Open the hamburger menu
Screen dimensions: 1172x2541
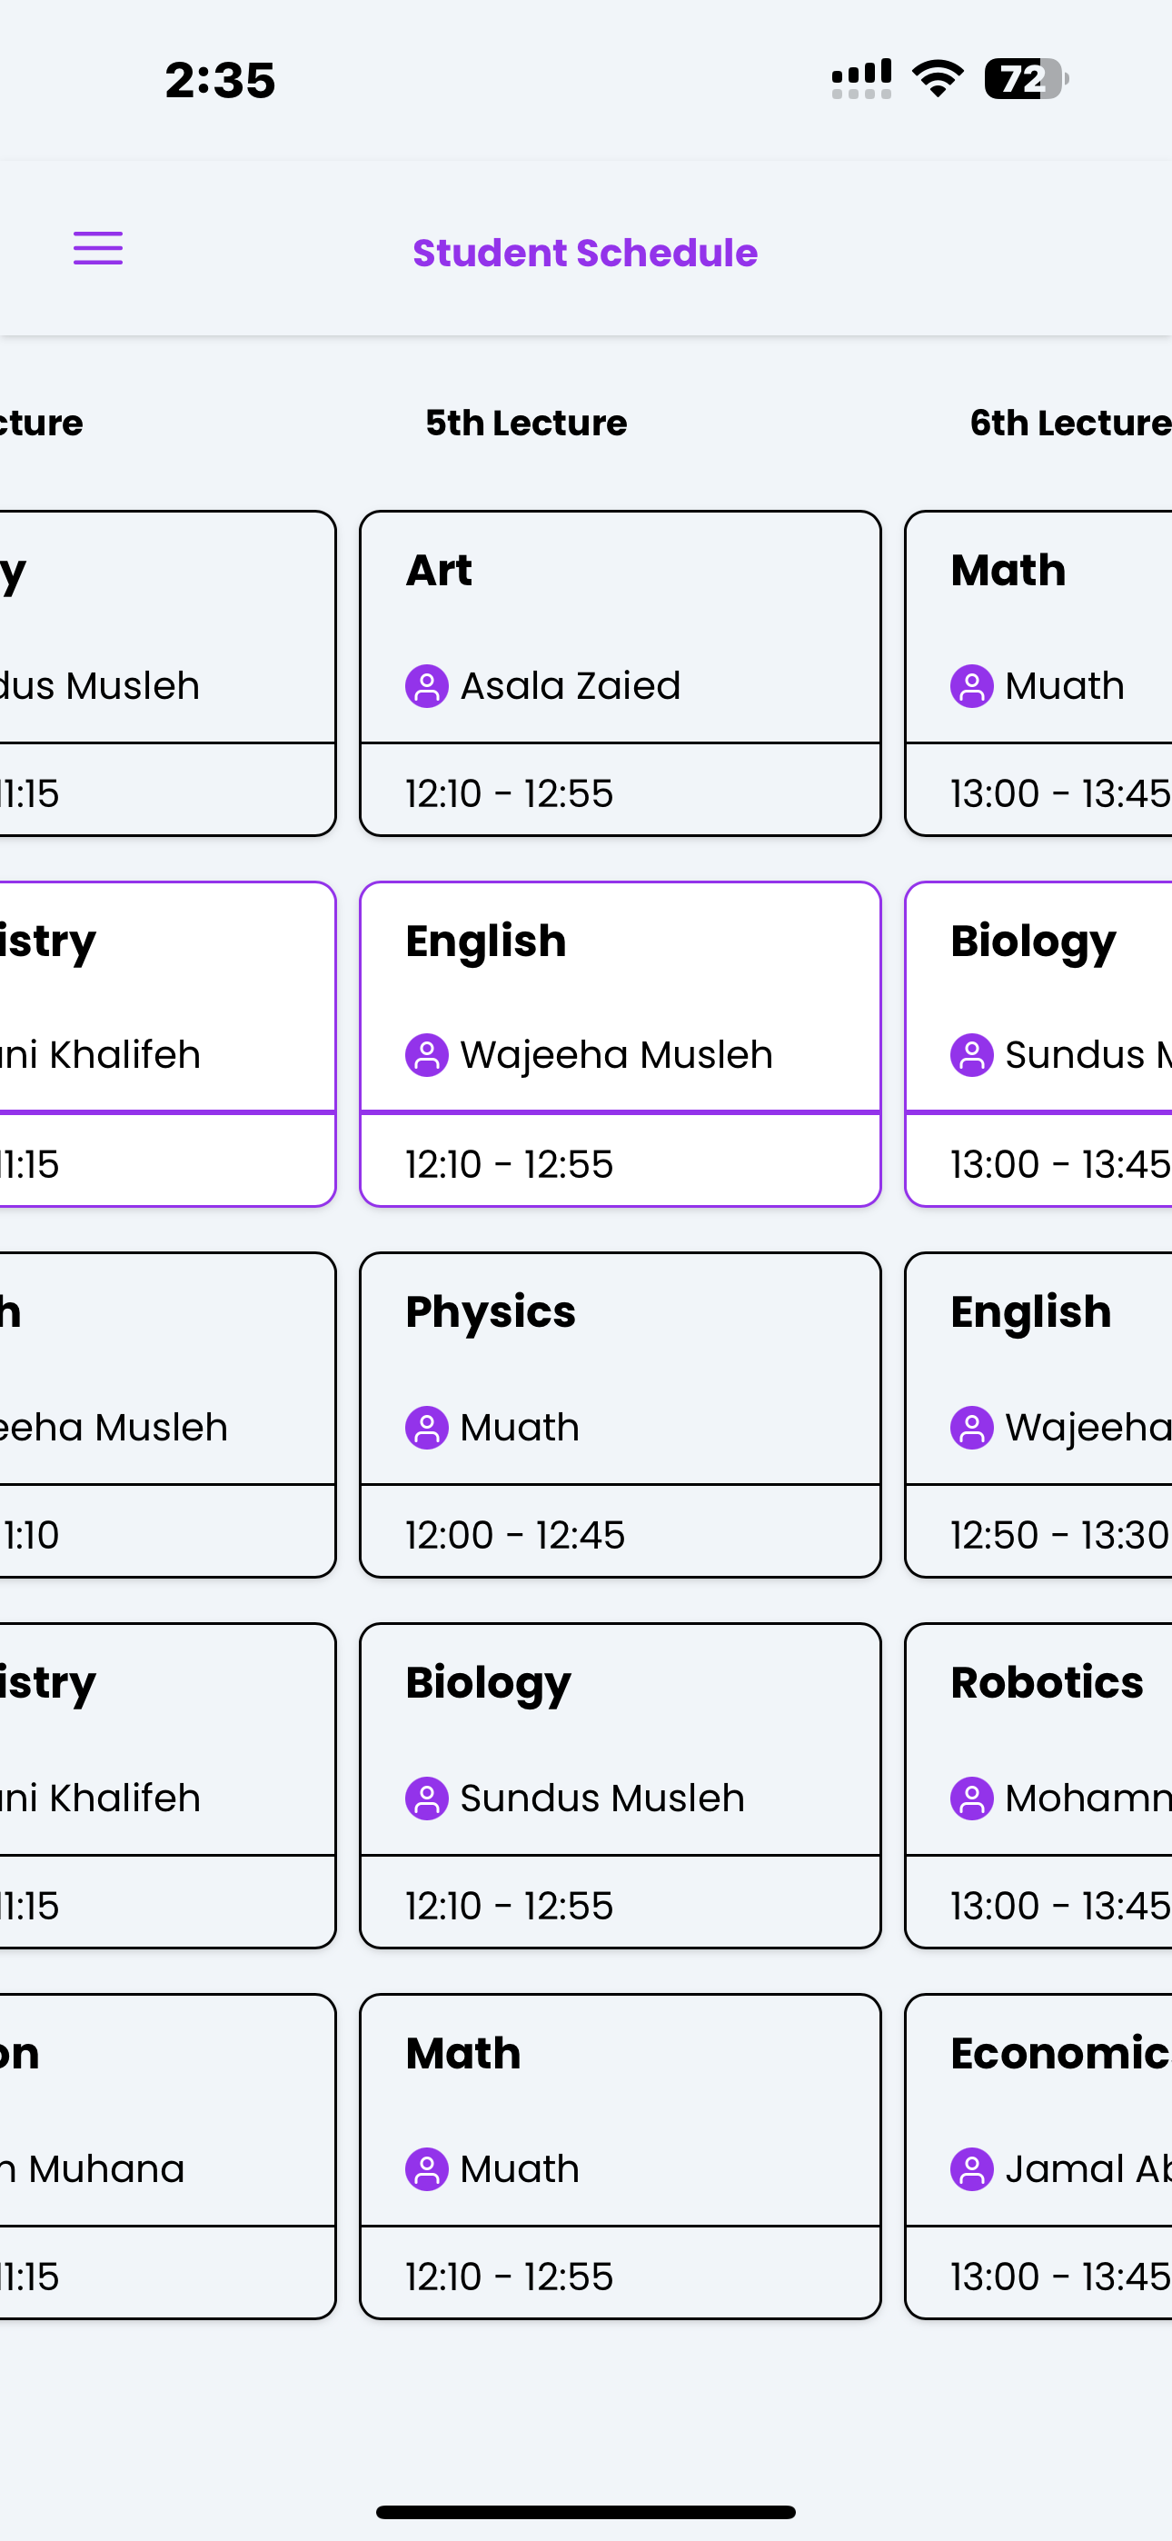(x=98, y=249)
